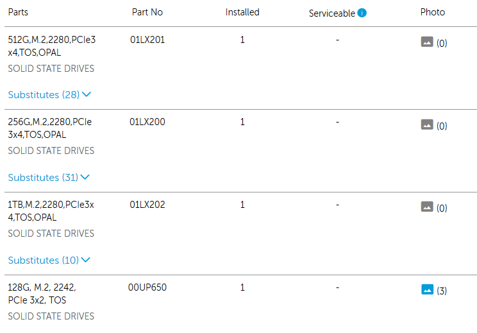This screenshot has height=333, width=477.
Task: Expand Substitutes (10) list
Action: [49, 260]
